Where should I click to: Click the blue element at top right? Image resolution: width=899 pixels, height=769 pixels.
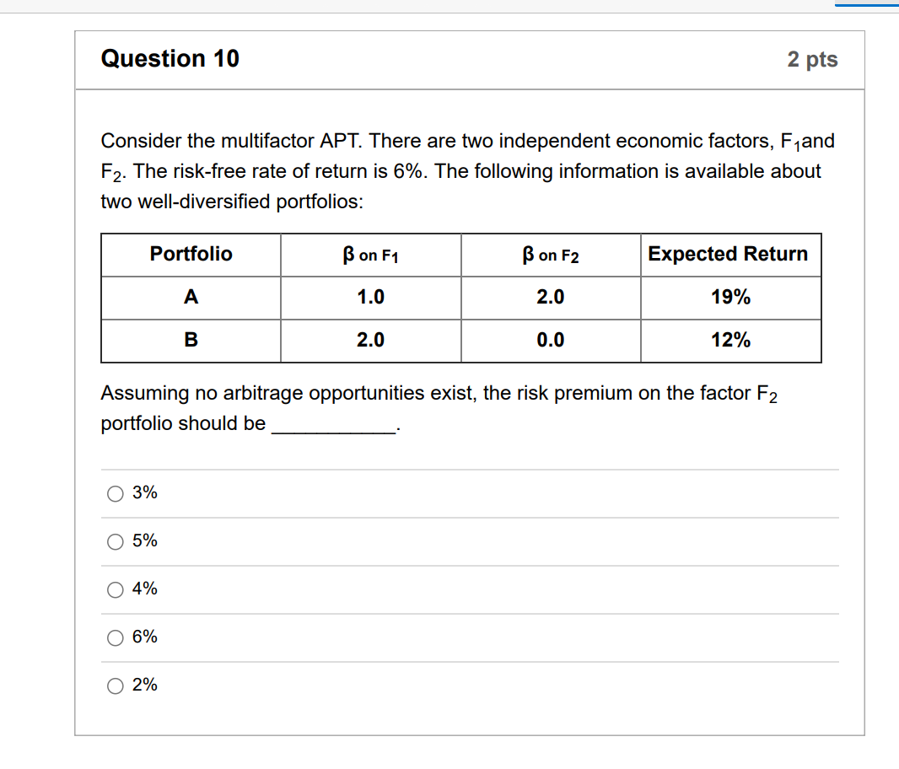click(866, 4)
